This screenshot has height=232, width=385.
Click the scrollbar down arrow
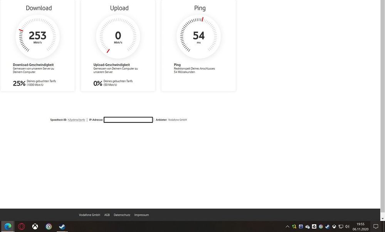point(383,219)
